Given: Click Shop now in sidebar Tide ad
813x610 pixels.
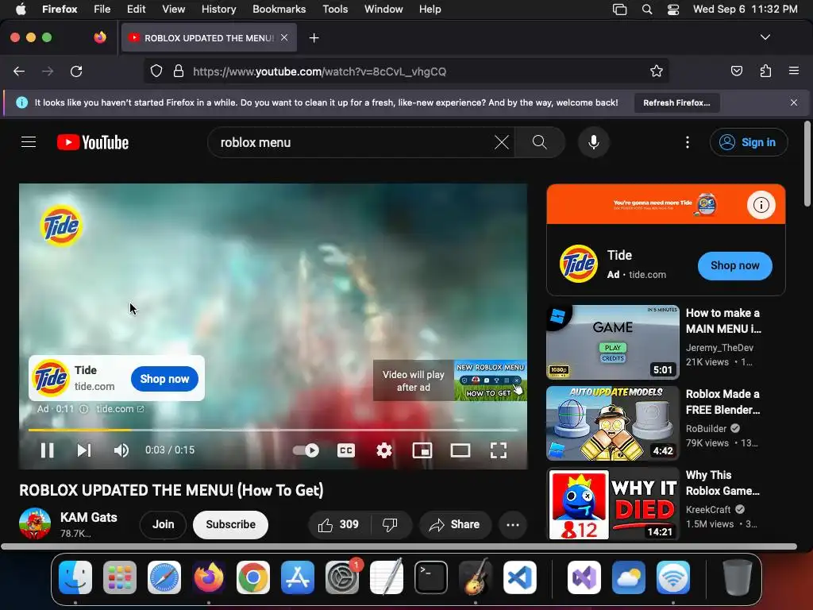Looking at the screenshot, I should coord(734,265).
